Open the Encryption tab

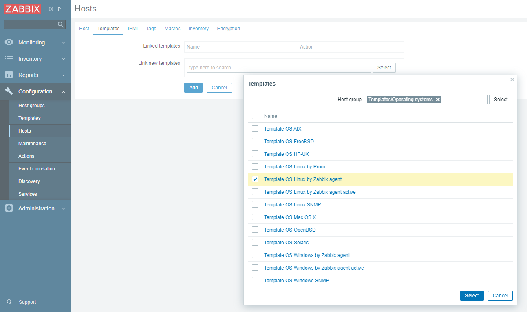click(228, 29)
